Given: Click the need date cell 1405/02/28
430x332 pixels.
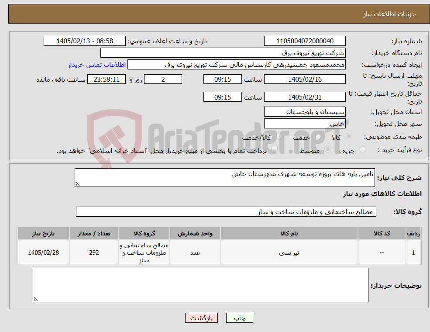Looking at the screenshot, I should tap(43, 252).
